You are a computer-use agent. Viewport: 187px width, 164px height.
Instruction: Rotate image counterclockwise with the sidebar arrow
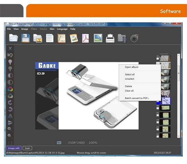coord(10,109)
